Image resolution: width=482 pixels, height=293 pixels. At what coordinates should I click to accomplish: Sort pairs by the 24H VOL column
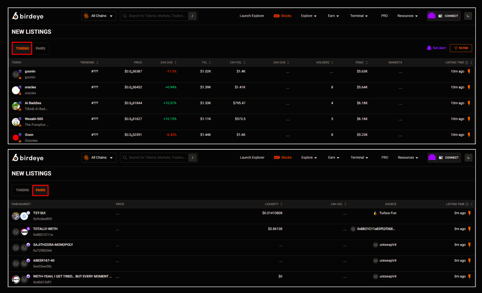339,204
